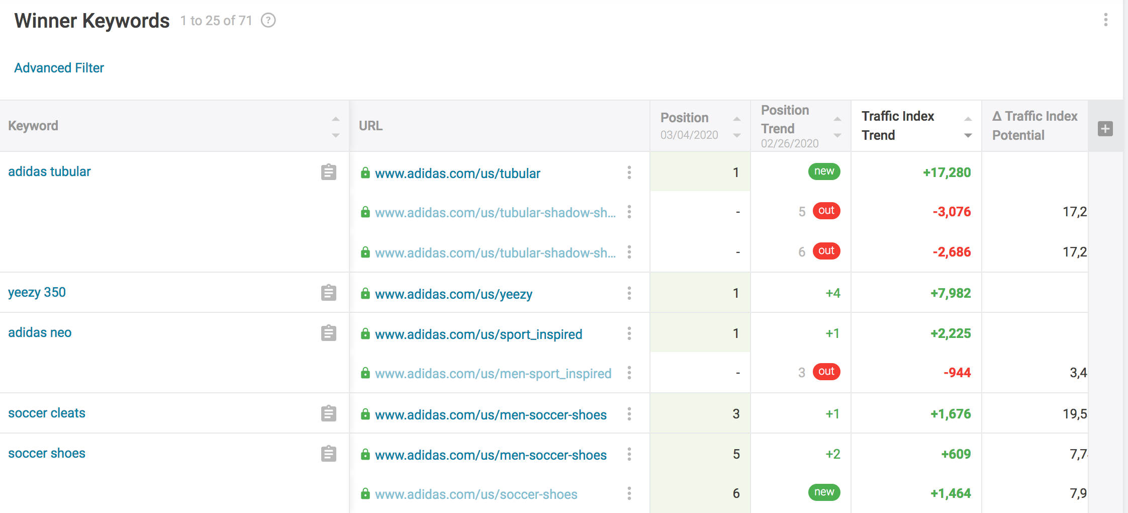Open the clipboard icon for soccer cleats
The image size is (1128, 513).
coord(329,413)
